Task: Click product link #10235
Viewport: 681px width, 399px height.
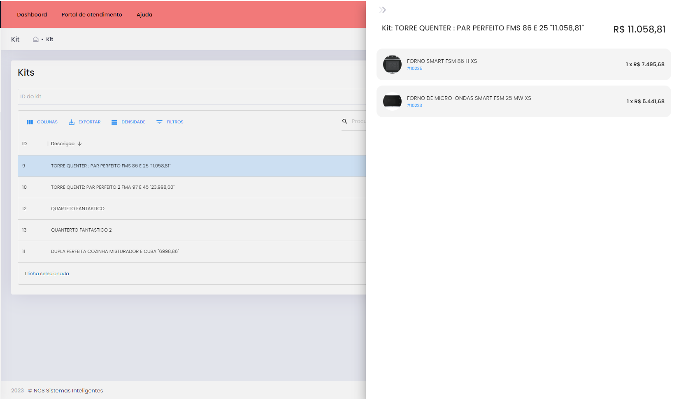Action: 414,69
